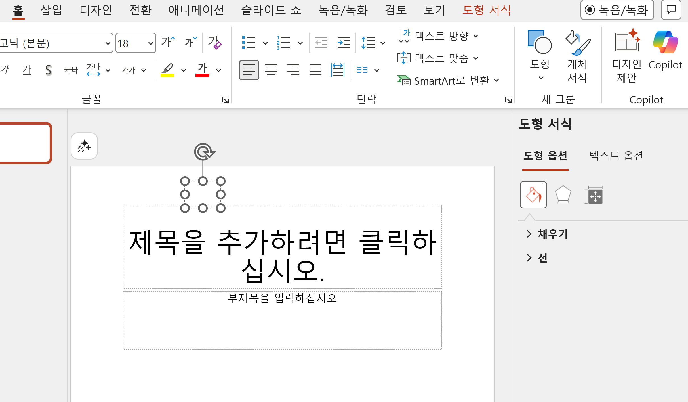Screen dimensions: 688x402
Task: Open the 삽입 insert tab
Action: pyautogui.click(x=51, y=10)
